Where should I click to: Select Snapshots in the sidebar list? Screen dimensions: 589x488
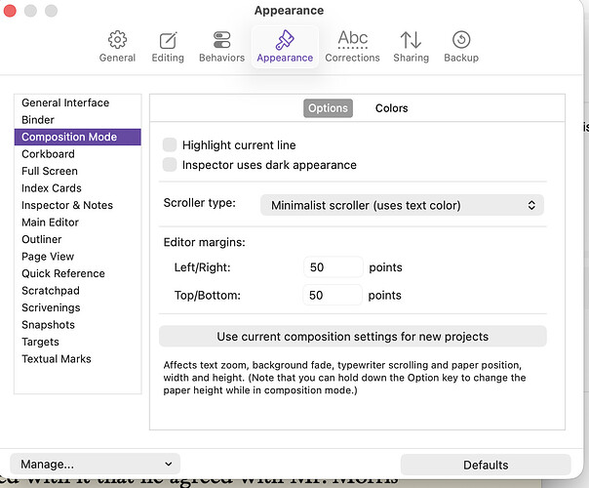(x=78, y=325)
